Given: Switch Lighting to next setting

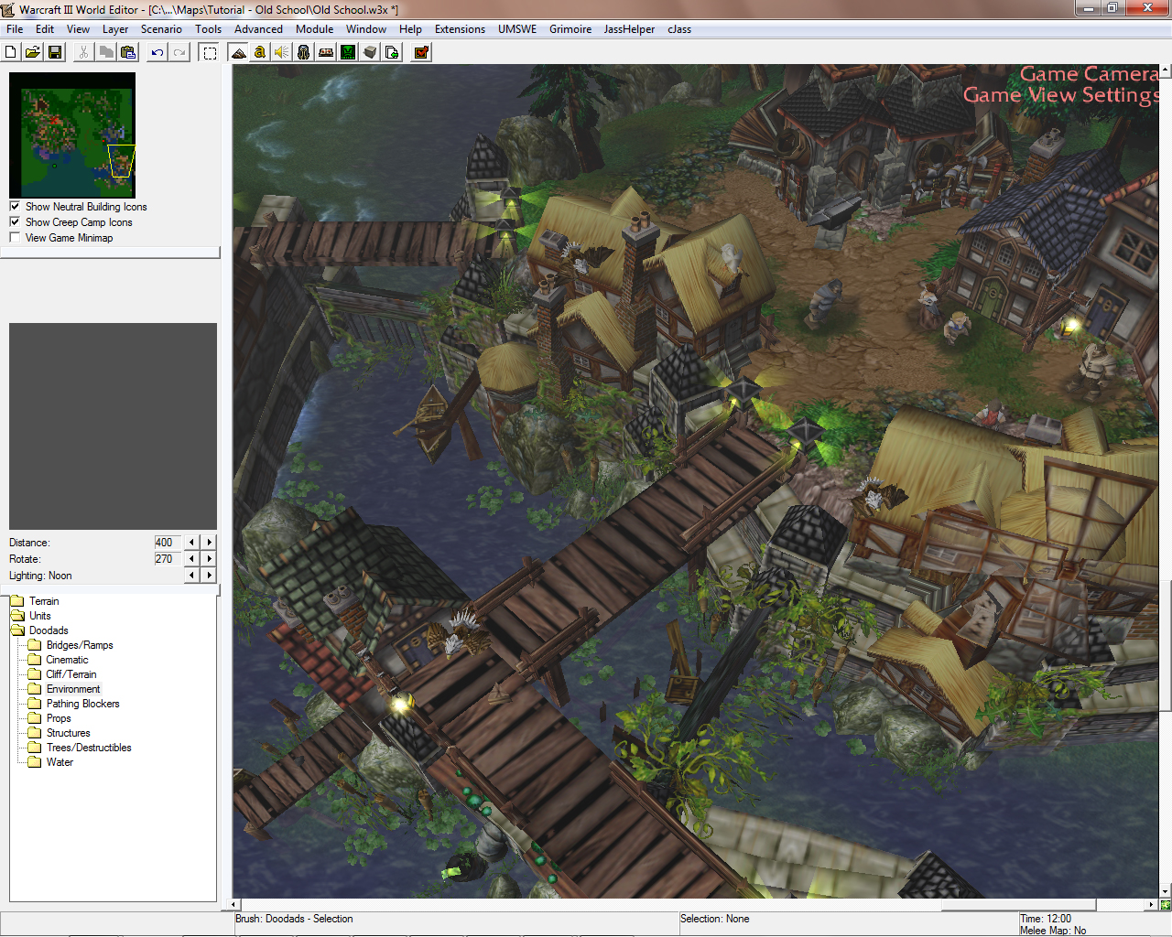Looking at the screenshot, I should click(x=210, y=576).
